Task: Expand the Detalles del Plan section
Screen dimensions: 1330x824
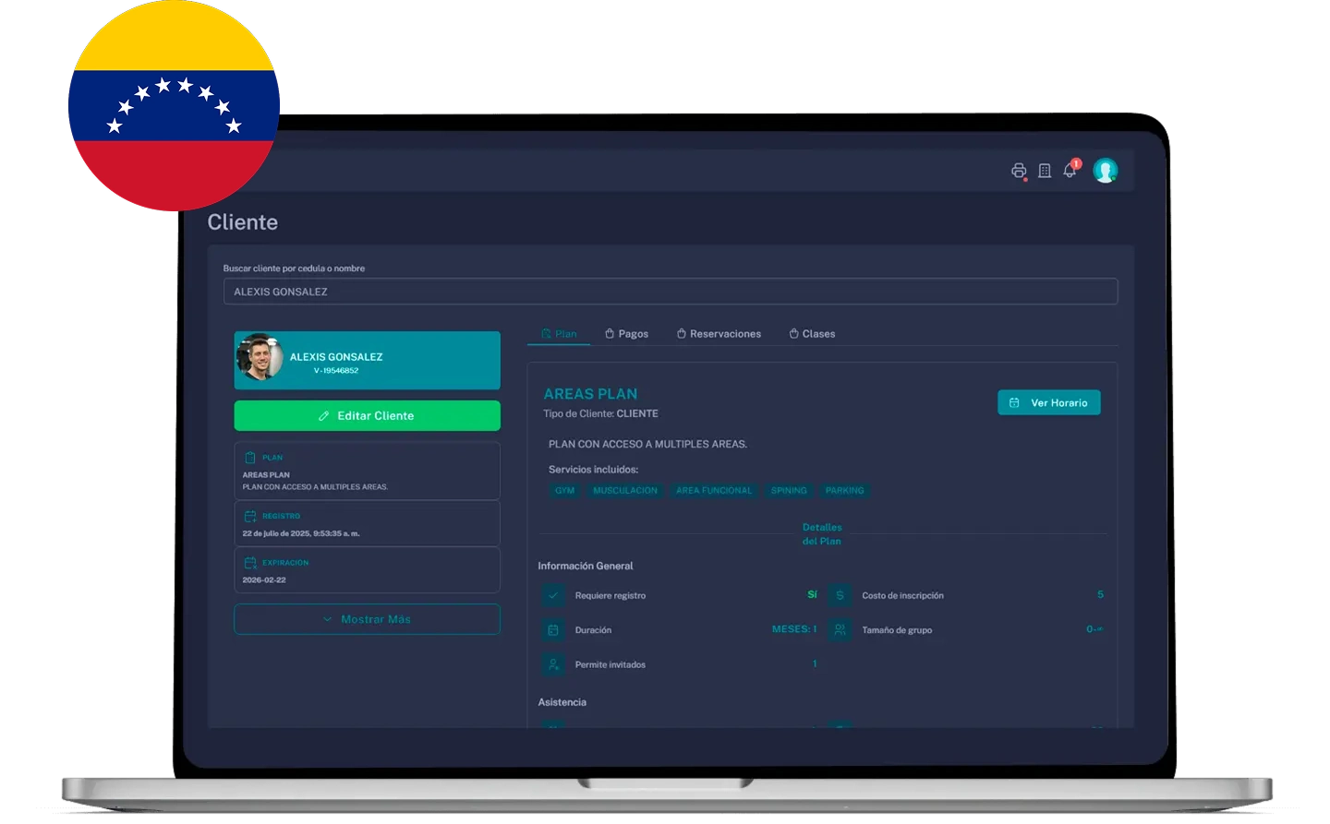Action: coord(822,533)
